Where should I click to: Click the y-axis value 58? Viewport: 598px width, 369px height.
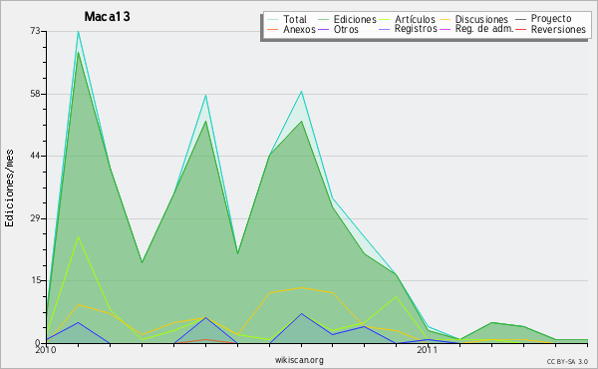tap(36, 94)
